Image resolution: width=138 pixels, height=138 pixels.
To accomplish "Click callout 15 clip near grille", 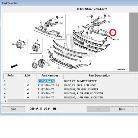I will (x=118, y=40).
